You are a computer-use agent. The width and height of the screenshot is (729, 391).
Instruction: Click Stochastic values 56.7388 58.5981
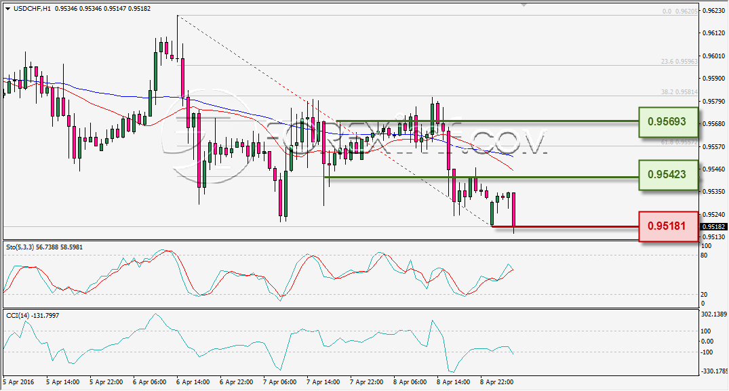tap(59, 247)
